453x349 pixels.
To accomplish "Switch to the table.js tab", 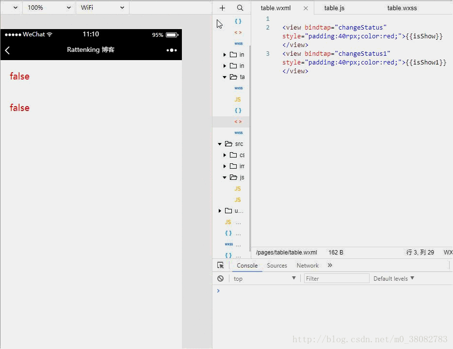I will click(334, 8).
